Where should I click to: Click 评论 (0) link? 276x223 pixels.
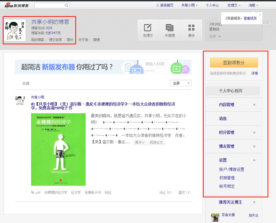pos(165,193)
